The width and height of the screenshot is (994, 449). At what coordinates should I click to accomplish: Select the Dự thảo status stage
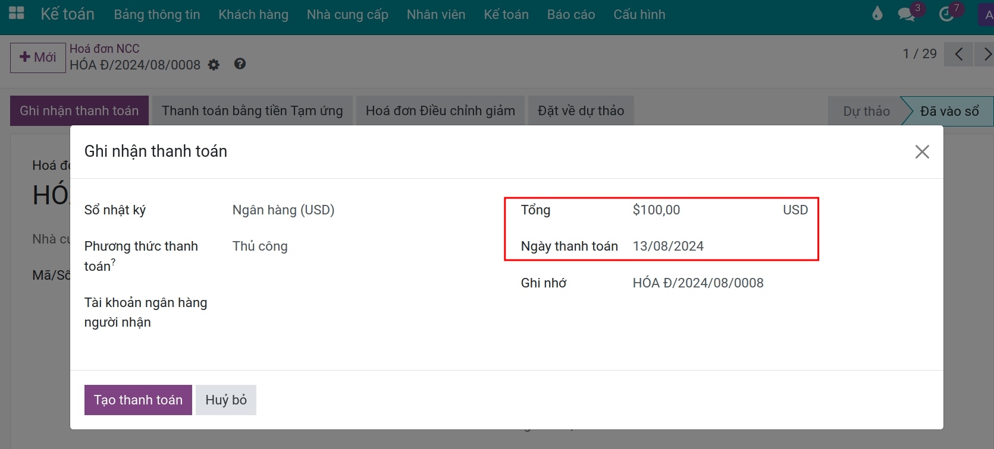866,111
